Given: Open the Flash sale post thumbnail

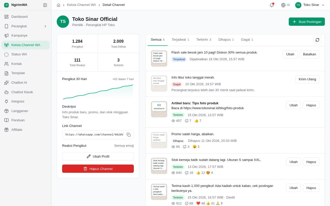Looking at the screenshot, I should coord(159,58).
